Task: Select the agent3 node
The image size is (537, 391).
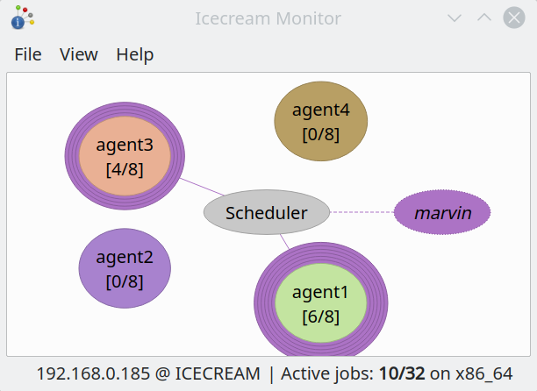Action: [124, 157]
